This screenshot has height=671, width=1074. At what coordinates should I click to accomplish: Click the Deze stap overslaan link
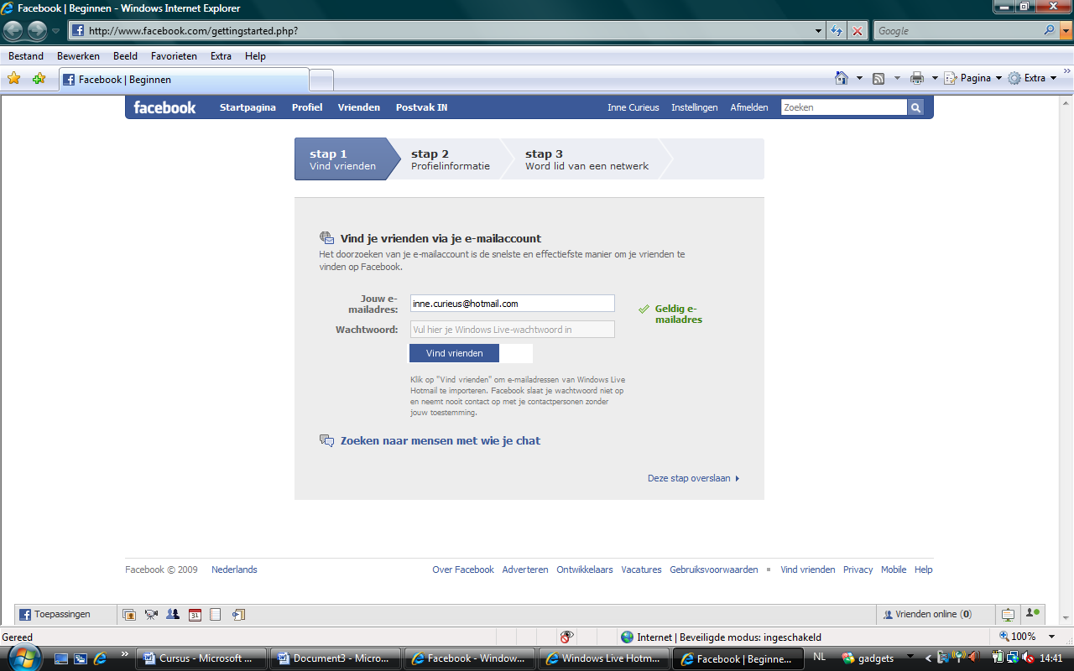tap(693, 478)
